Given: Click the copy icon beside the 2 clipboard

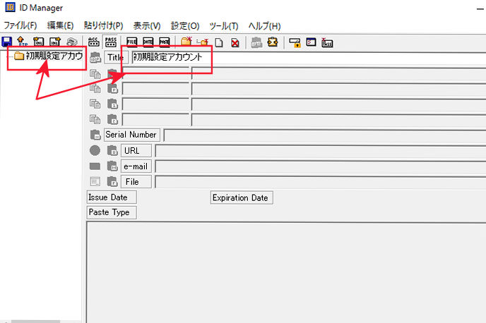Looking at the screenshot, I should coord(95,119).
